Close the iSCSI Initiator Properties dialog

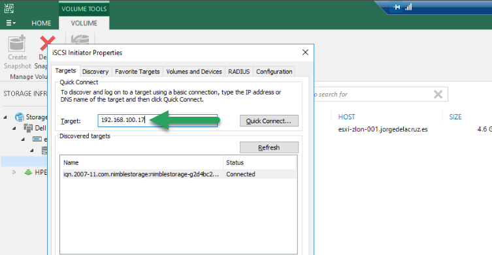(305, 52)
